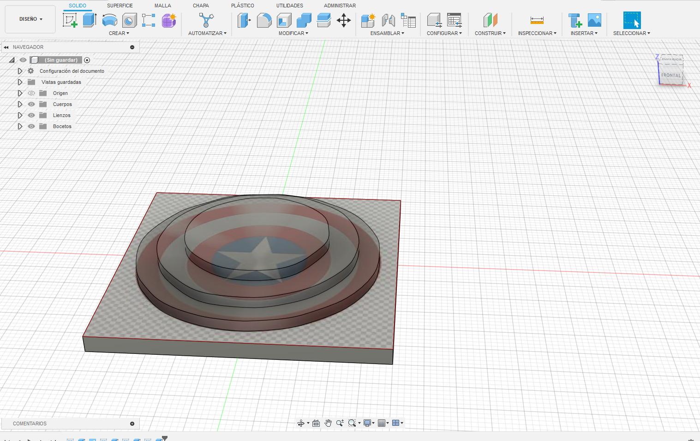Click the Configure model icon
This screenshot has width=700, height=441.
tap(434, 20)
